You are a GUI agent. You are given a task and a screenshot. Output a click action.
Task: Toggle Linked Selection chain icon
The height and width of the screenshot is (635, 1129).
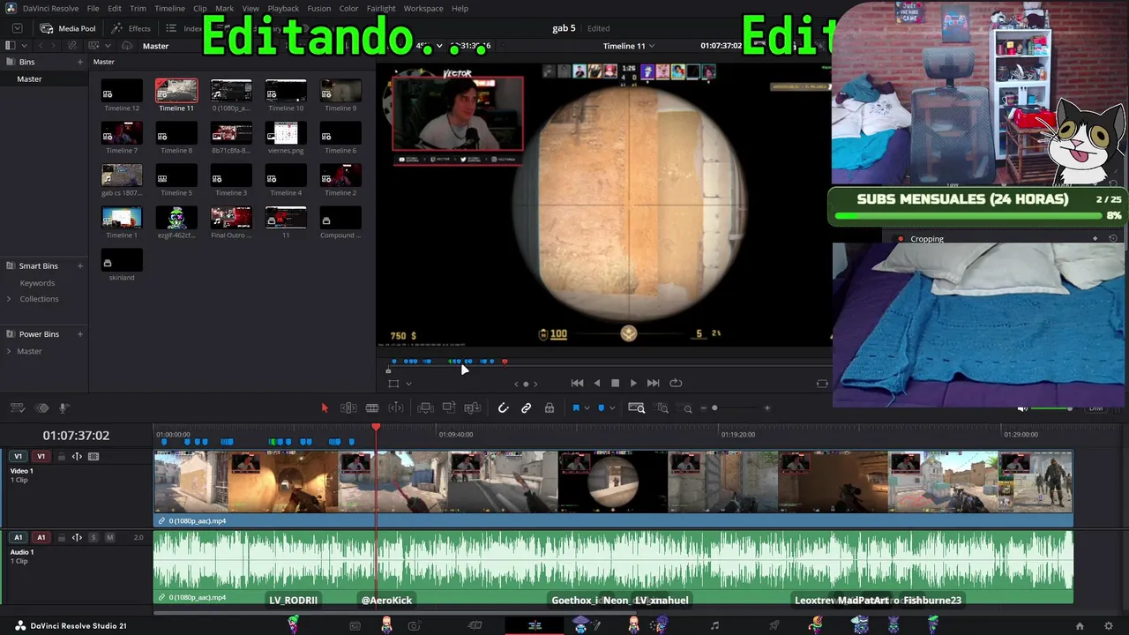pos(526,407)
